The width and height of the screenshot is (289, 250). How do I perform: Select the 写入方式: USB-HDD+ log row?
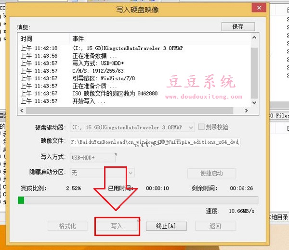[x=134, y=63]
